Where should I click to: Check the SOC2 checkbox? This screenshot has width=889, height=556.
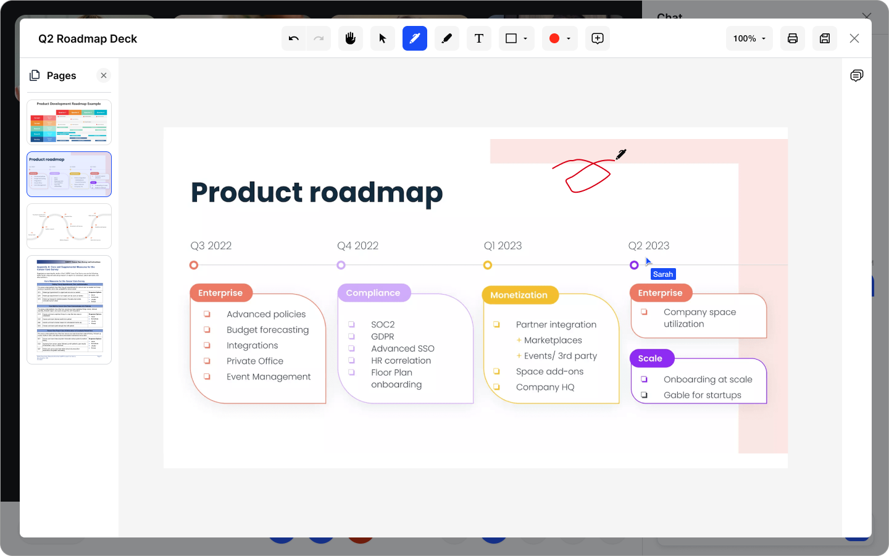[x=351, y=324]
